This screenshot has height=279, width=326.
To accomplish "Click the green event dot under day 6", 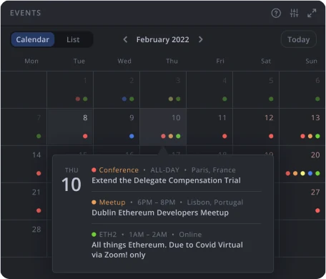I will [x=317, y=99].
